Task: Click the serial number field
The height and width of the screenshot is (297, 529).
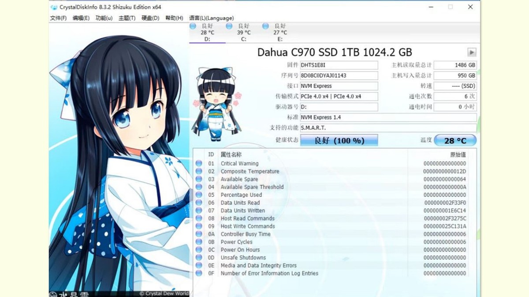Action: point(339,75)
